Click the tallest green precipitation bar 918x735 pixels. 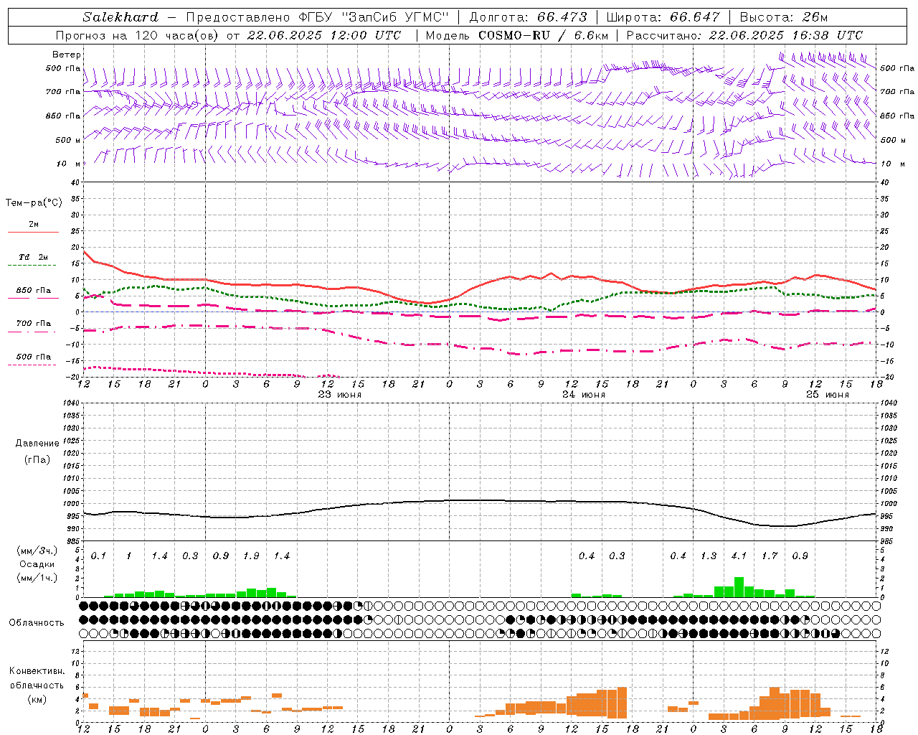tap(739, 587)
